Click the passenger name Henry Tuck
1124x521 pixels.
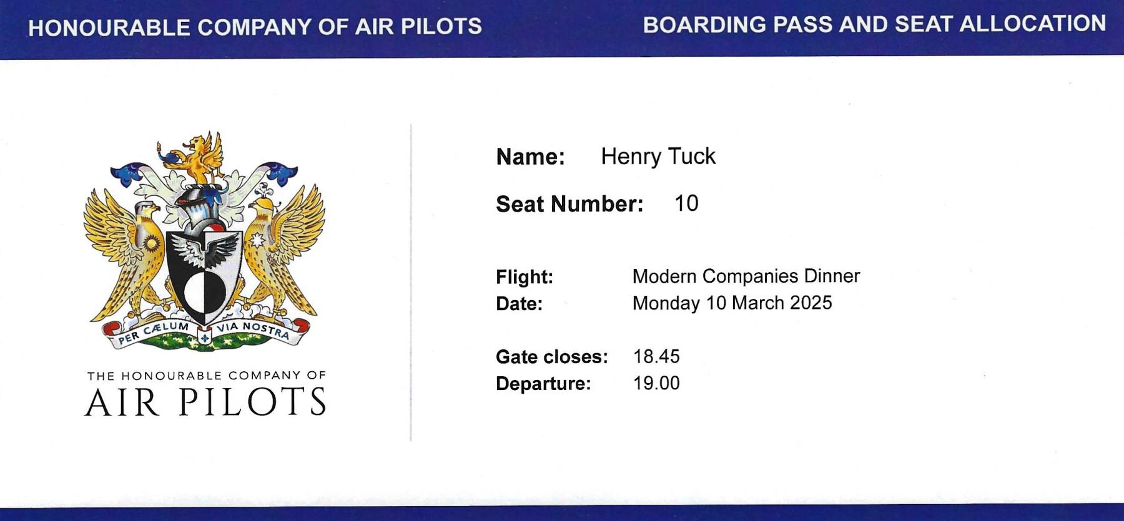click(x=658, y=156)
